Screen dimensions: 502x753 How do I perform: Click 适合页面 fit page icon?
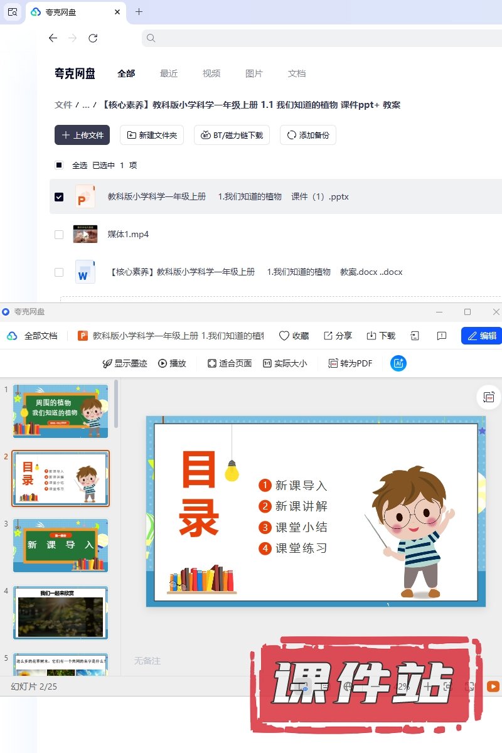point(212,363)
